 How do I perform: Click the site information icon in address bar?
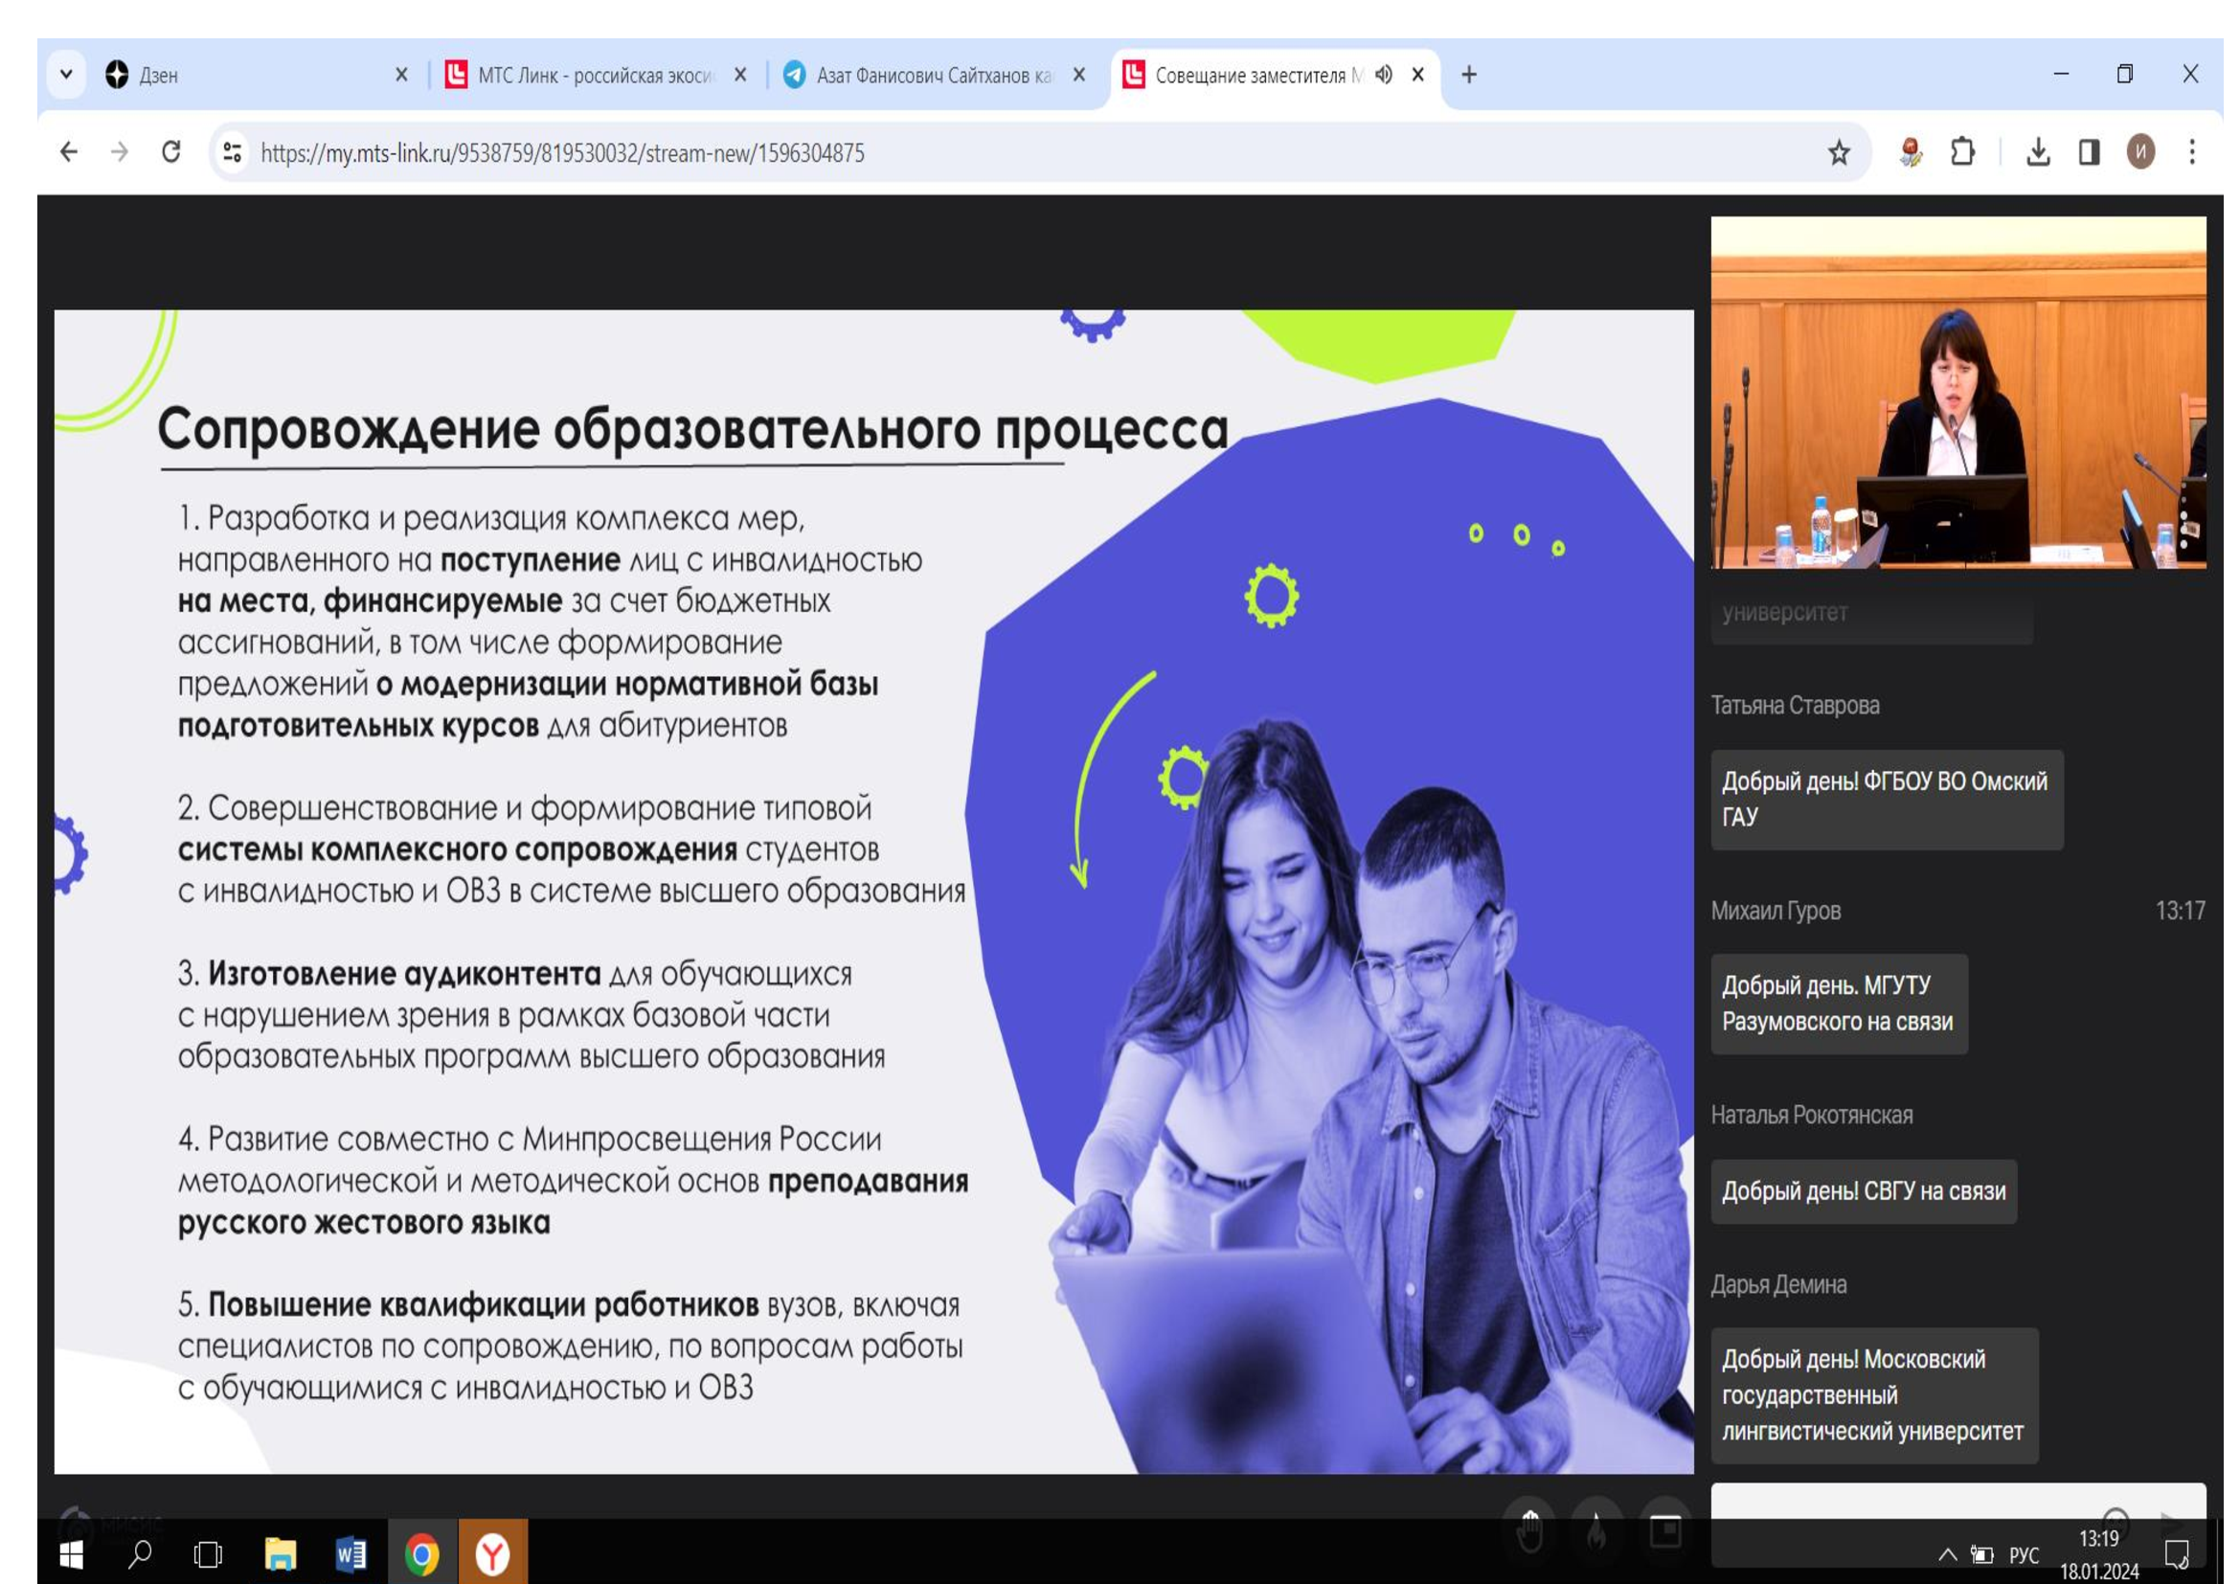[232, 152]
